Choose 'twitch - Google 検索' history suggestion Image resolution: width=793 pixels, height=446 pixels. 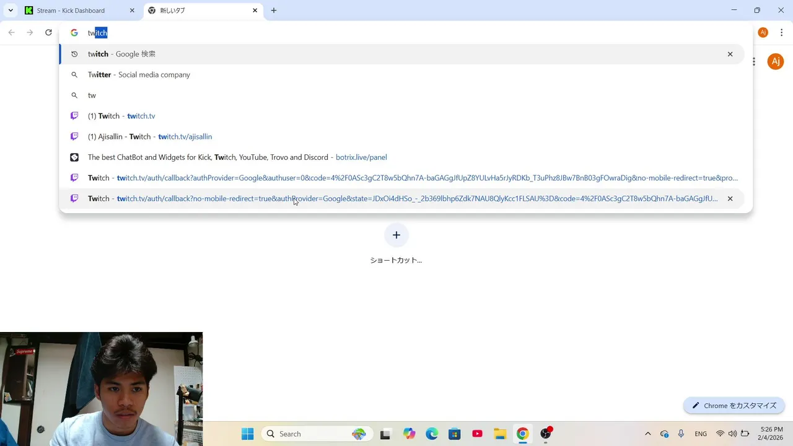401,54
